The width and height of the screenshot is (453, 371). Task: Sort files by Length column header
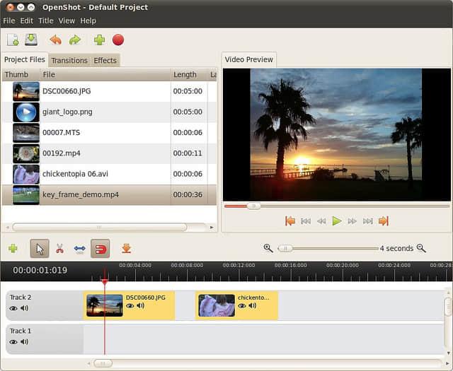tap(185, 74)
